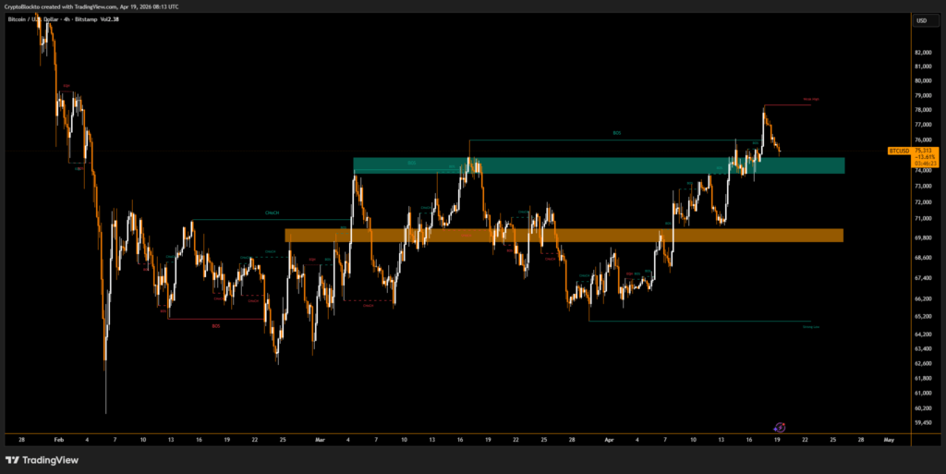Image resolution: width=946 pixels, height=474 pixels.
Task: Click the current price 75,313 label
Action: [925, 150]
